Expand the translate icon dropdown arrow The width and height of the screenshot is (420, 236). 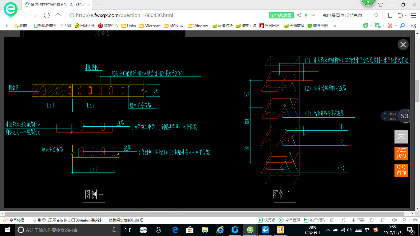pos(383,26)
